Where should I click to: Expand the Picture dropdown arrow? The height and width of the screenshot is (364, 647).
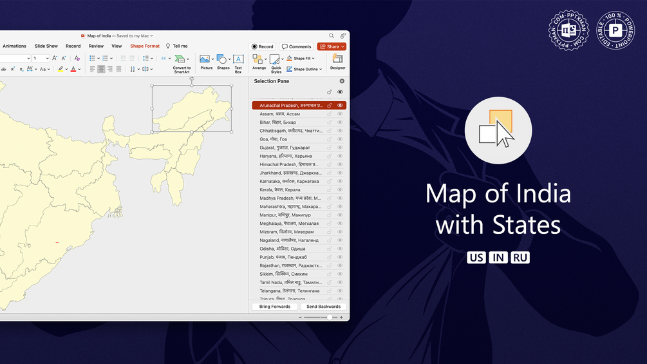click(212, 59)
